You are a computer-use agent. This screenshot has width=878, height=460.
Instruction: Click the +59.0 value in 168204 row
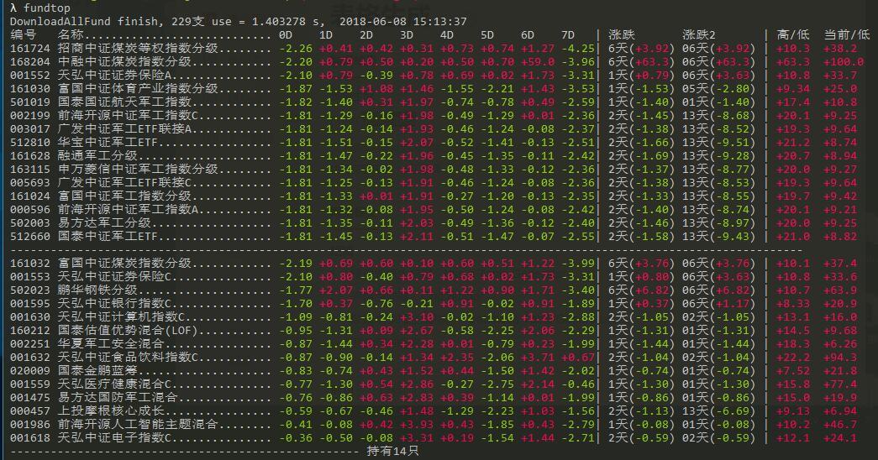click(538, 62)
